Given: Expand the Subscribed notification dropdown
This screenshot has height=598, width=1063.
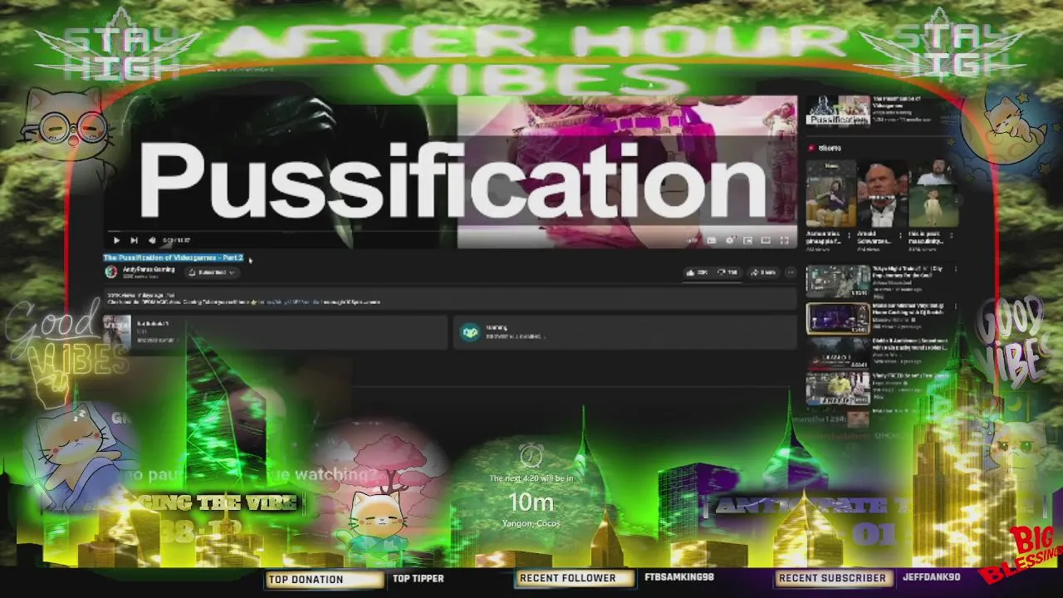Looking at the screenshot, I should tap(212, 272).
